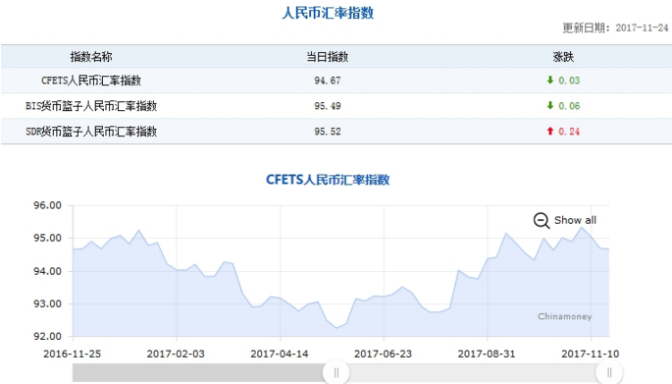Click the 0.03 change value
This screenshot has width=672, height=384.
click(569, 81)
